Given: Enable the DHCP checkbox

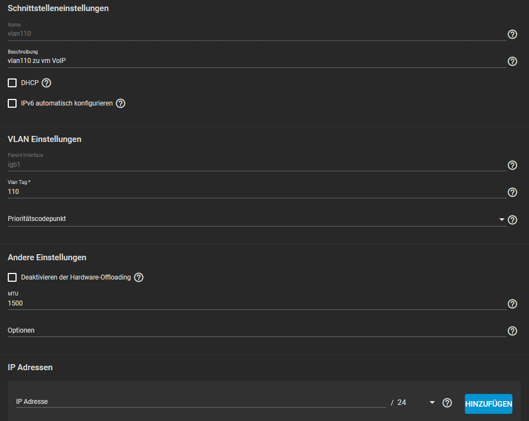Looking at the screenshot, I should (x=12, y=83).
